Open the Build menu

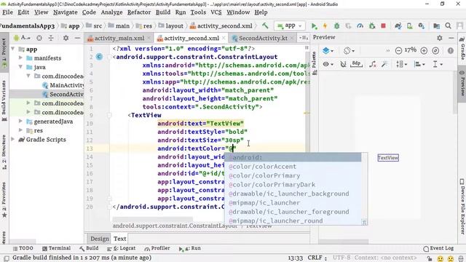[163, 12]
